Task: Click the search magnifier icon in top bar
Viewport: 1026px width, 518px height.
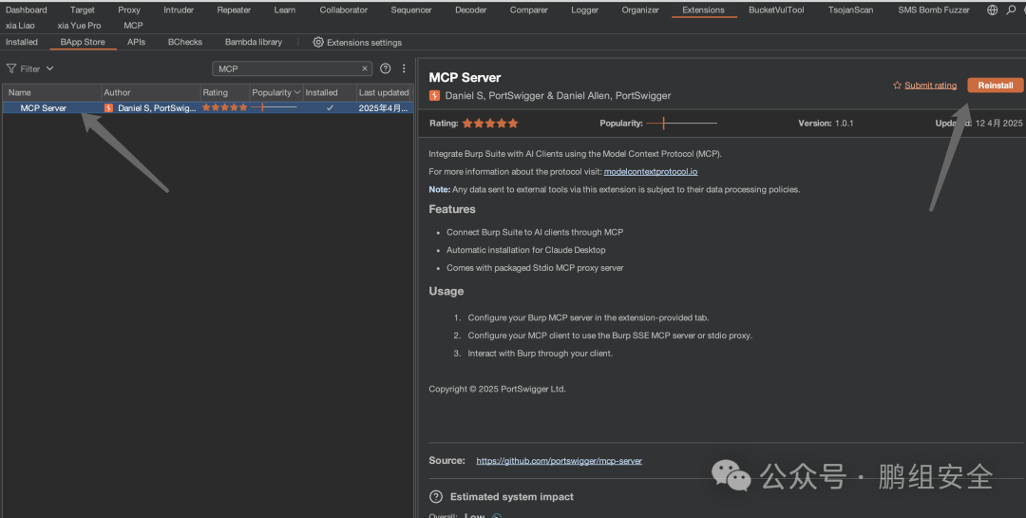Action: click(x=1011, y=10)
